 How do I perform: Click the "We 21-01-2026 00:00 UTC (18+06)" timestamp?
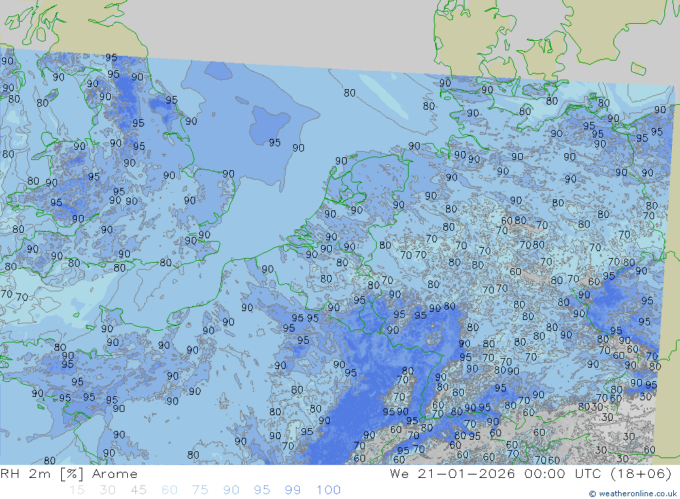coord(530,474)
